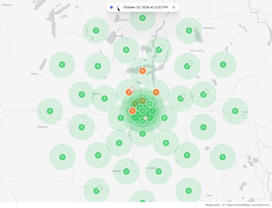
Task: Select marker 2 above Słupca
Action: click(x=62, y=64)
